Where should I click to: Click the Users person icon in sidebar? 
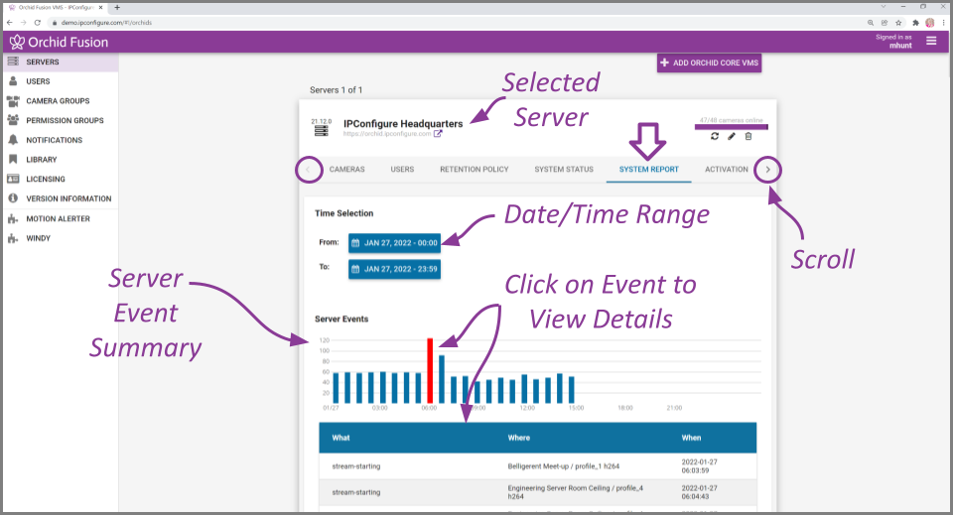pyautogui.click(x=13, y=80)
